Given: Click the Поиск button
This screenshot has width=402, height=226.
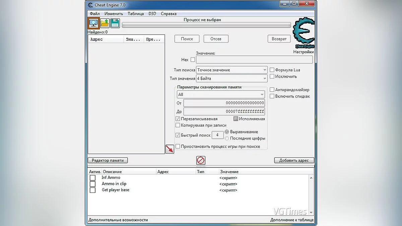Looking at the screenshot, I should pos(187,39).
